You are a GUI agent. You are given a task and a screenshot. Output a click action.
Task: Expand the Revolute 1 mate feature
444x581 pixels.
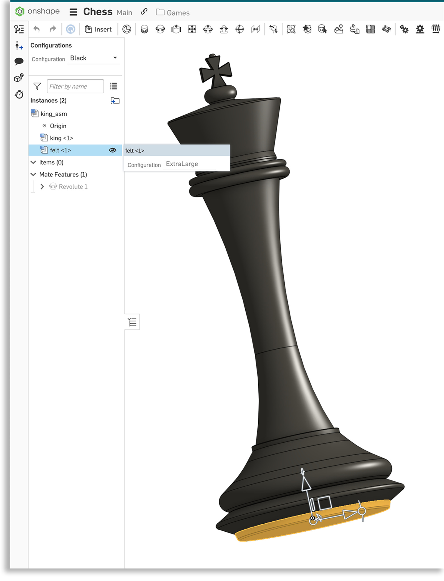coord(42,187)
